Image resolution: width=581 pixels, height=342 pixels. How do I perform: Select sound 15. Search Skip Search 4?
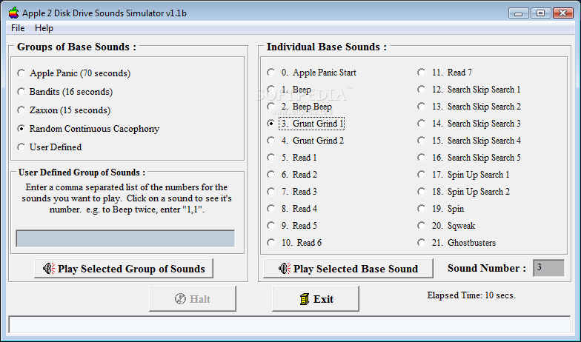pos(469,141)
